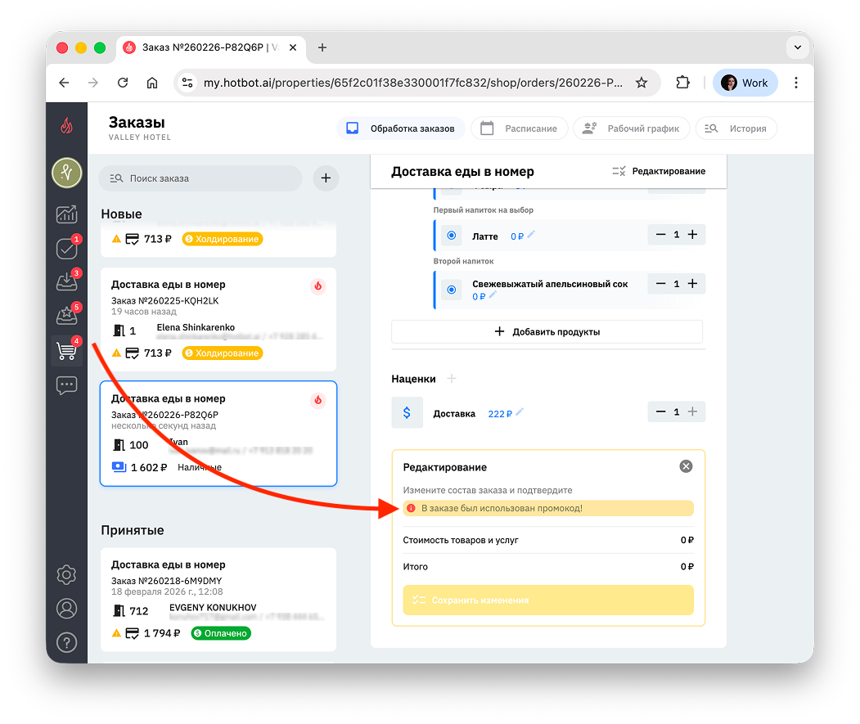Open the reviews star tray icon
This screenshot has width=860, height=724.
(x=67, y=316)
